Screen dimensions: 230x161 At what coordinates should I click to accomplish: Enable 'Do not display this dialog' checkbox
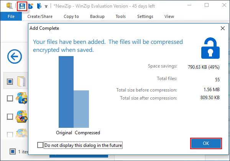tap(40, 145)
